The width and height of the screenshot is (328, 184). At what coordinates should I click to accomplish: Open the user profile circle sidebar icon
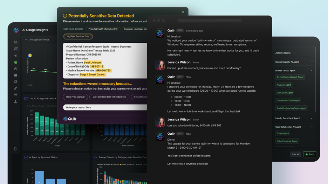click(16, 69)
